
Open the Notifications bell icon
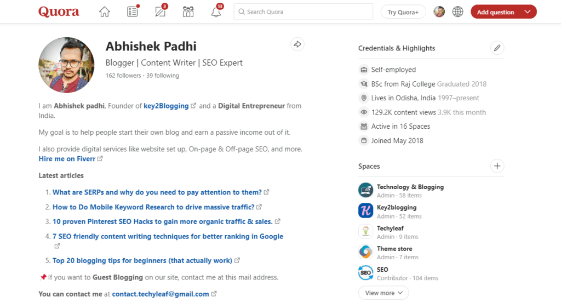[x=216, y=12]
